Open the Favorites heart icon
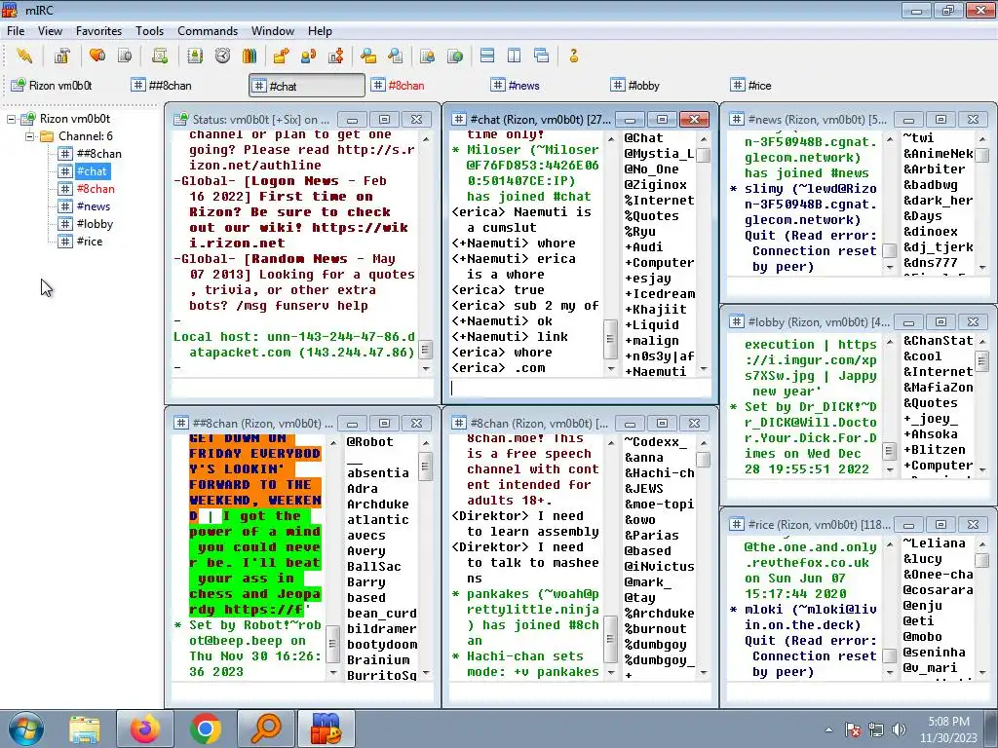Image resolution: width=998 pixels, height=748 pixels. pyautogui.click(x=97, y=56)
